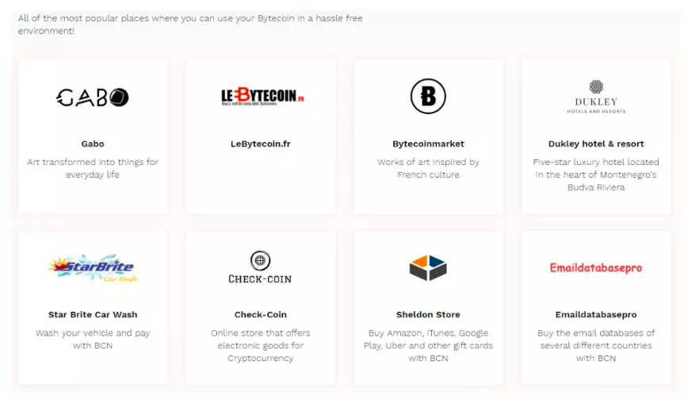Viewport: 688px width, 403px height.
Task: Select Dukley five-star luxury hotel description
Action: point(596,175)
